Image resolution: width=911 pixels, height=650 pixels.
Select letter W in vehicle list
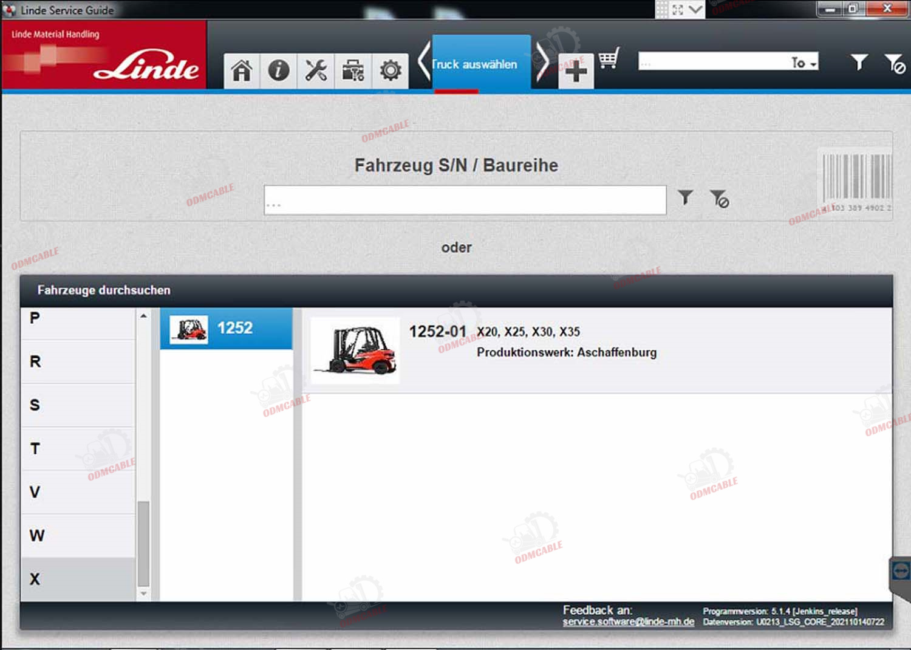coord(78,536)
